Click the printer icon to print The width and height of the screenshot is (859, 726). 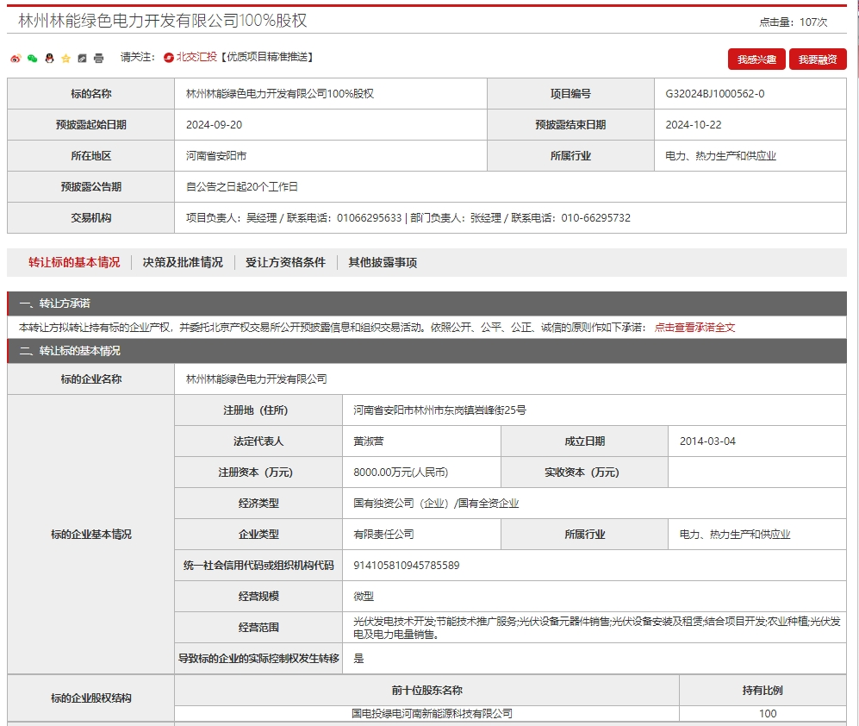click(x=98, y=59)
